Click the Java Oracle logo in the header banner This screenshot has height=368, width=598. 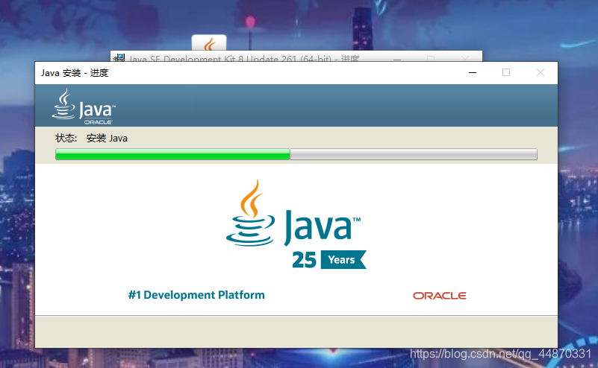coord(84,107)
